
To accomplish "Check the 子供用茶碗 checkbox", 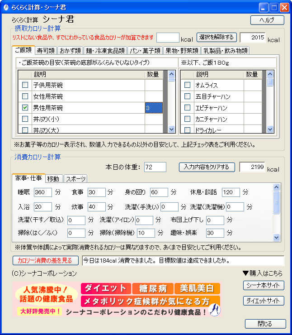I will point(25,85).
